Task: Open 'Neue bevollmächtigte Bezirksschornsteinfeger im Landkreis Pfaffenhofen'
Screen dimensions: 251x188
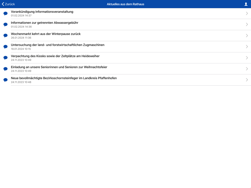Action: [x=64, y=78]
